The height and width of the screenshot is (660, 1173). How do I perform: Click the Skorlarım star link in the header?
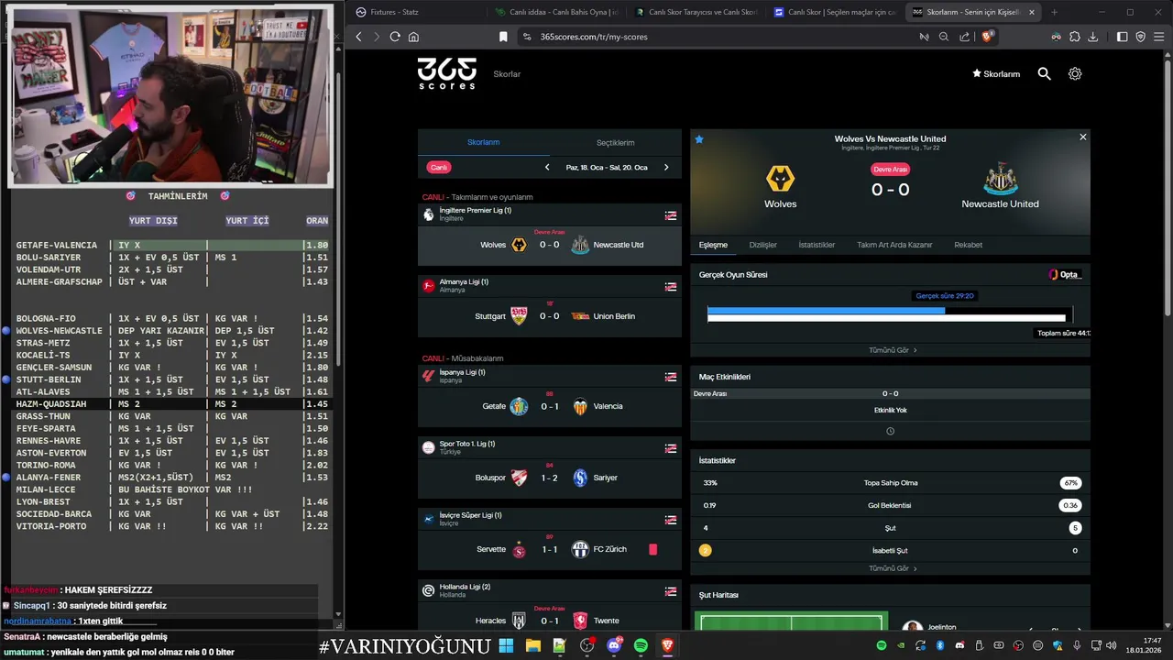(996, 74)
